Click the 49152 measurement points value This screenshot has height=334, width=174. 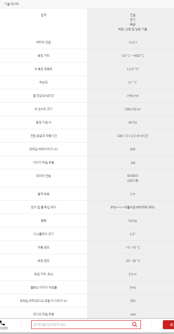(x=133, y=122)
